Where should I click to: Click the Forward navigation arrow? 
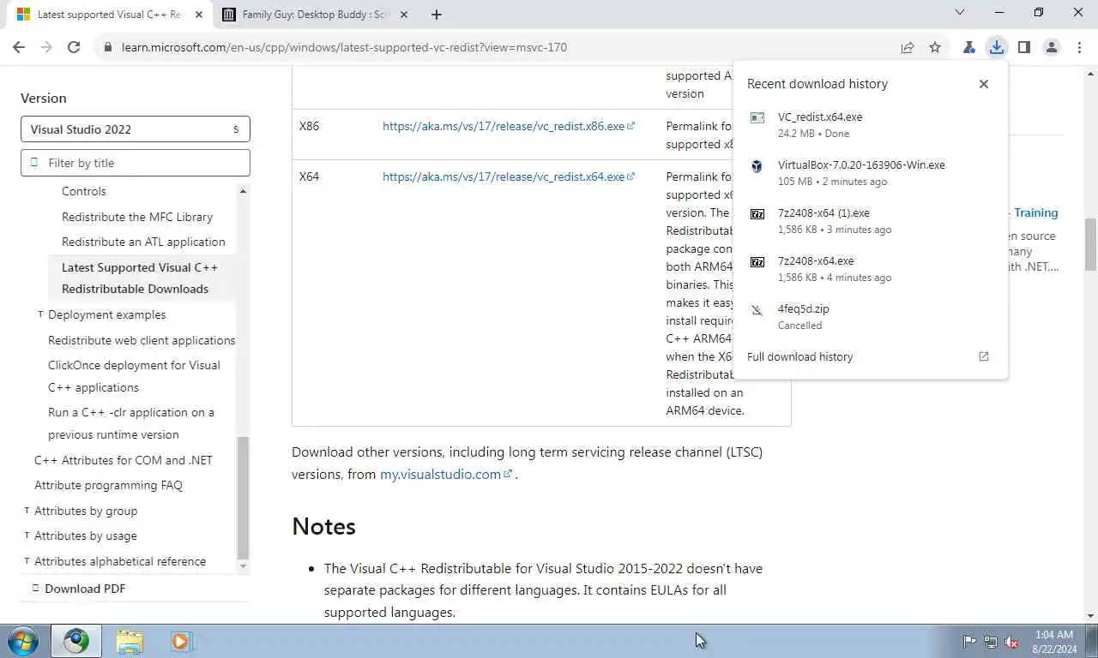tap(46, 47)
